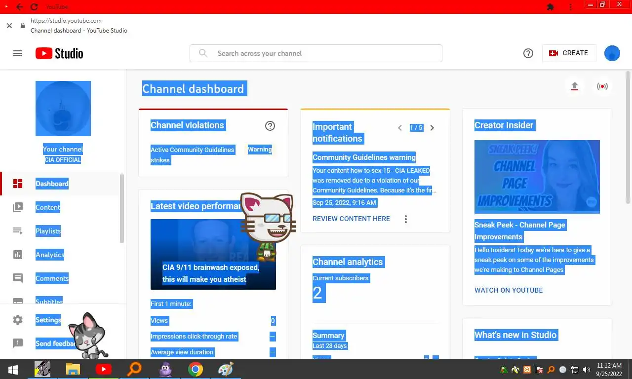The height and width of the screenshot is (379, 632).
Task: Click the search across your channel field
Action: tap(316, 53)
